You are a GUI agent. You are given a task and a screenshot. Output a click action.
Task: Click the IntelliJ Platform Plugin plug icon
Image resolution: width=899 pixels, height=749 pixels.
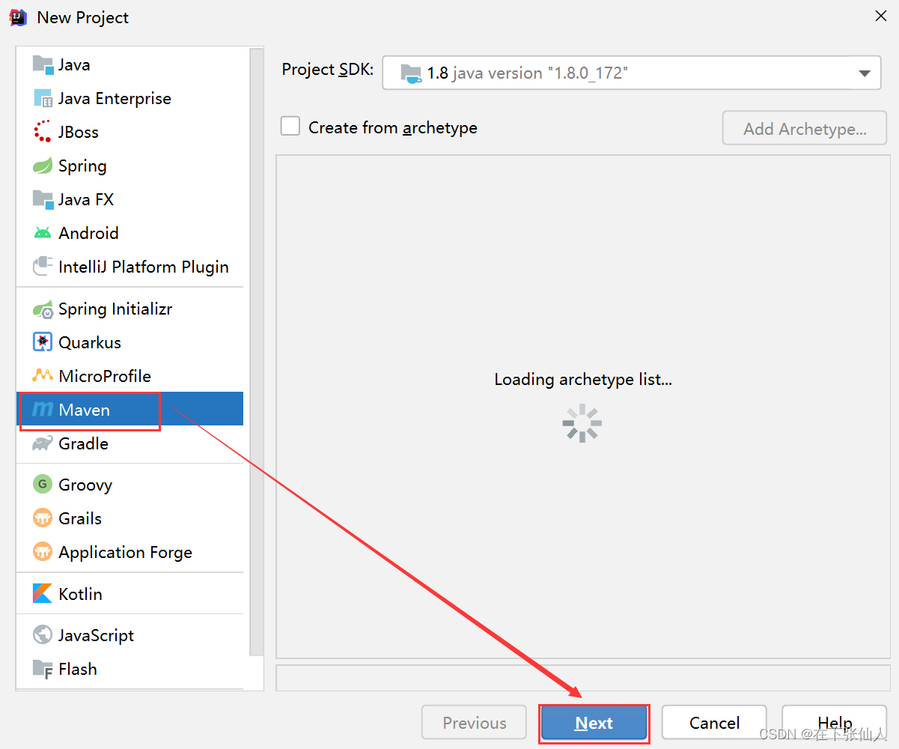pyautogui.click(x=43, y=267)
